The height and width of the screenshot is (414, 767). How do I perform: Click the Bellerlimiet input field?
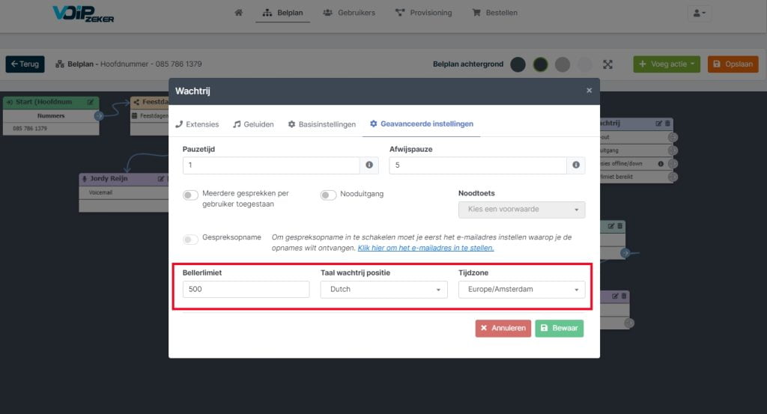(x=246, y=290)
